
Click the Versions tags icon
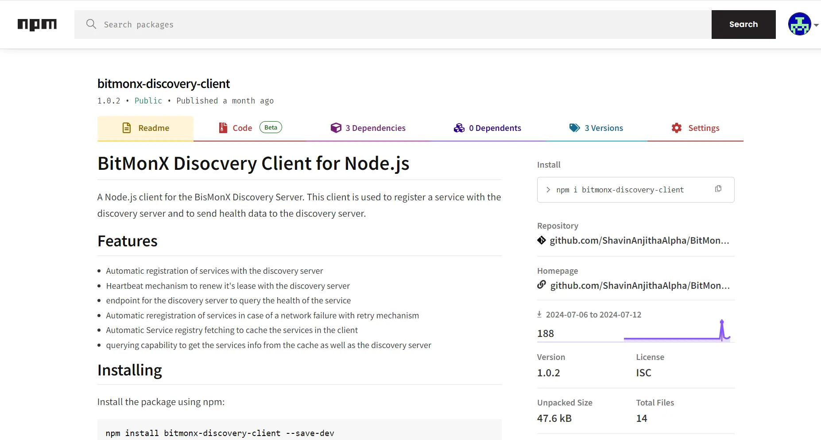tap(575, 128)
